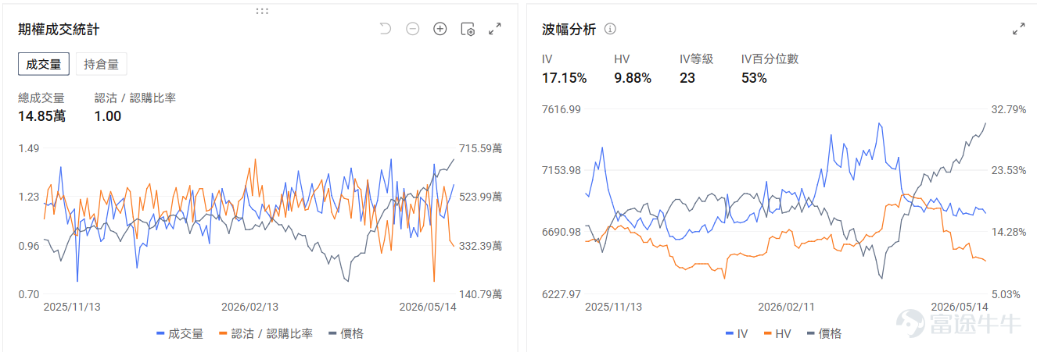Viewport: 1037px width, 352px height.
Task: Toggle 成交量 series in the legend
Action: point(180,333)
